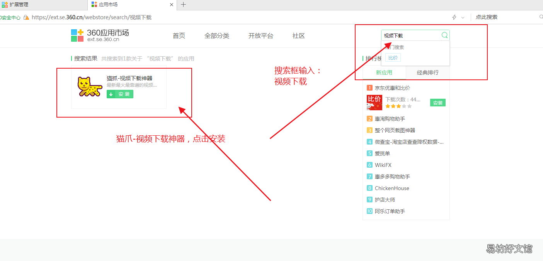Screen dimensions: 543x261
Task: Switch to the 扩展管理 browser tab
Action: pyautogui.click(x=43, y=5)
